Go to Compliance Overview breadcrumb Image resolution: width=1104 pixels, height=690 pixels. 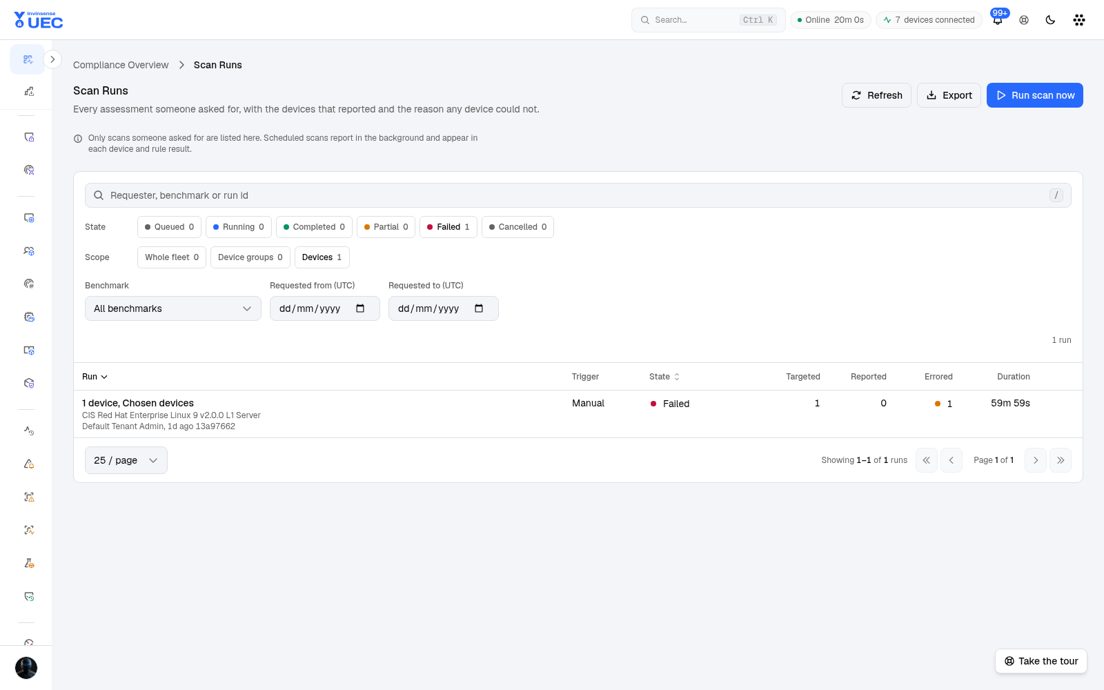[121, 65]
